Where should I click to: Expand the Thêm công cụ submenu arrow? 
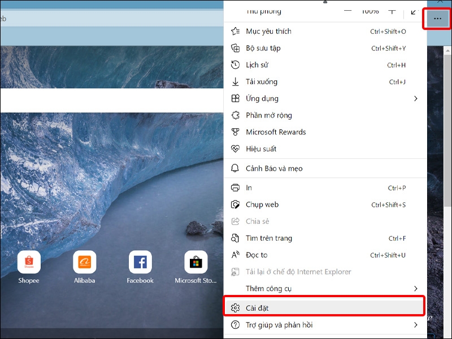click(x=416, y=289)
